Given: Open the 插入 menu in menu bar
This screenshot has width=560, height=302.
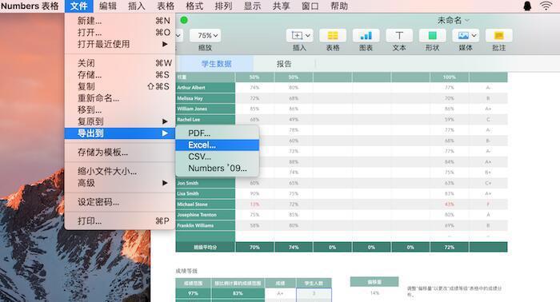Looking at the screenshot, I should [x=137, y=6].
